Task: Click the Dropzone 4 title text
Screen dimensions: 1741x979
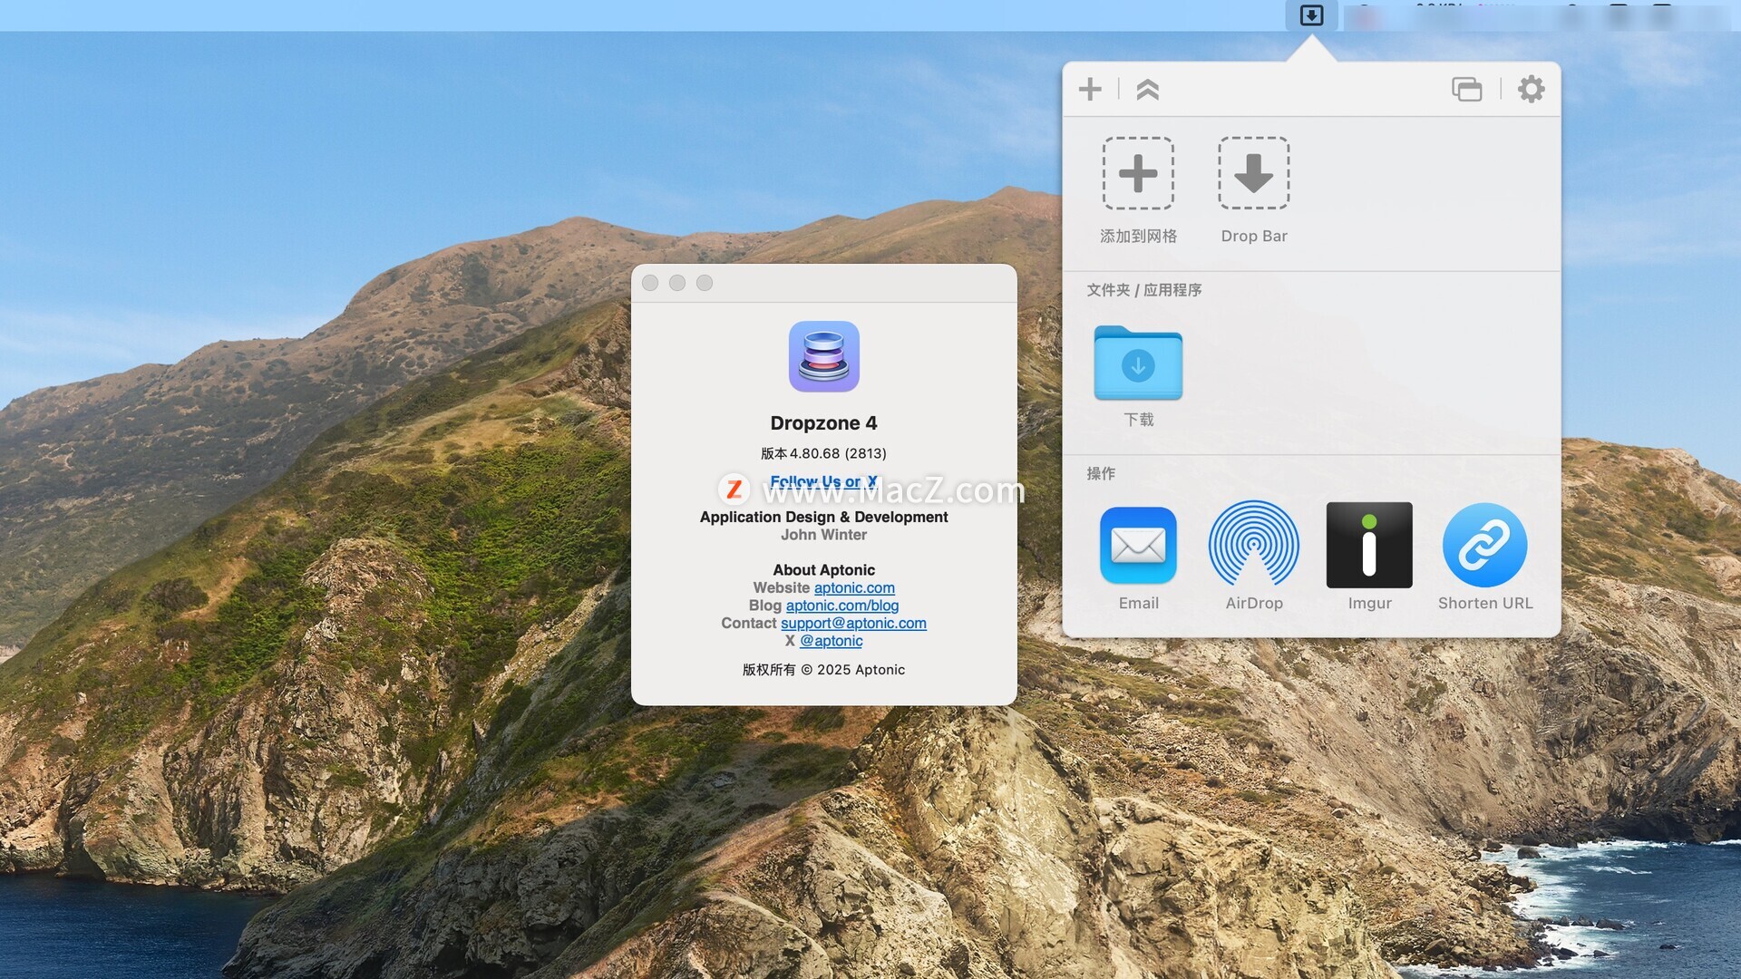Action: point(823,423)
